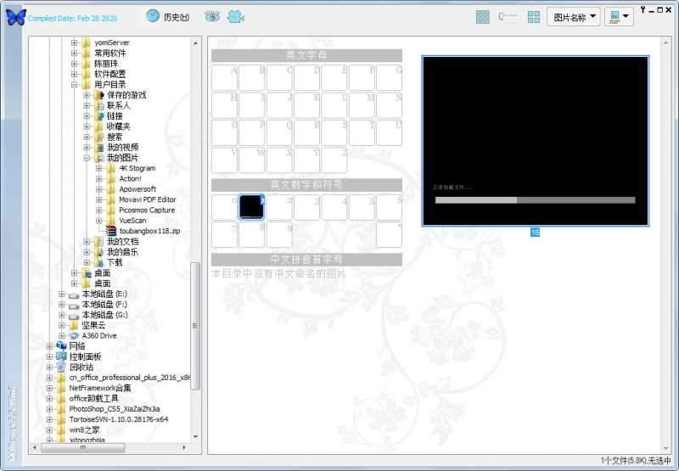
Task: Click the Compiled Date text link
Action: [72, 18]
